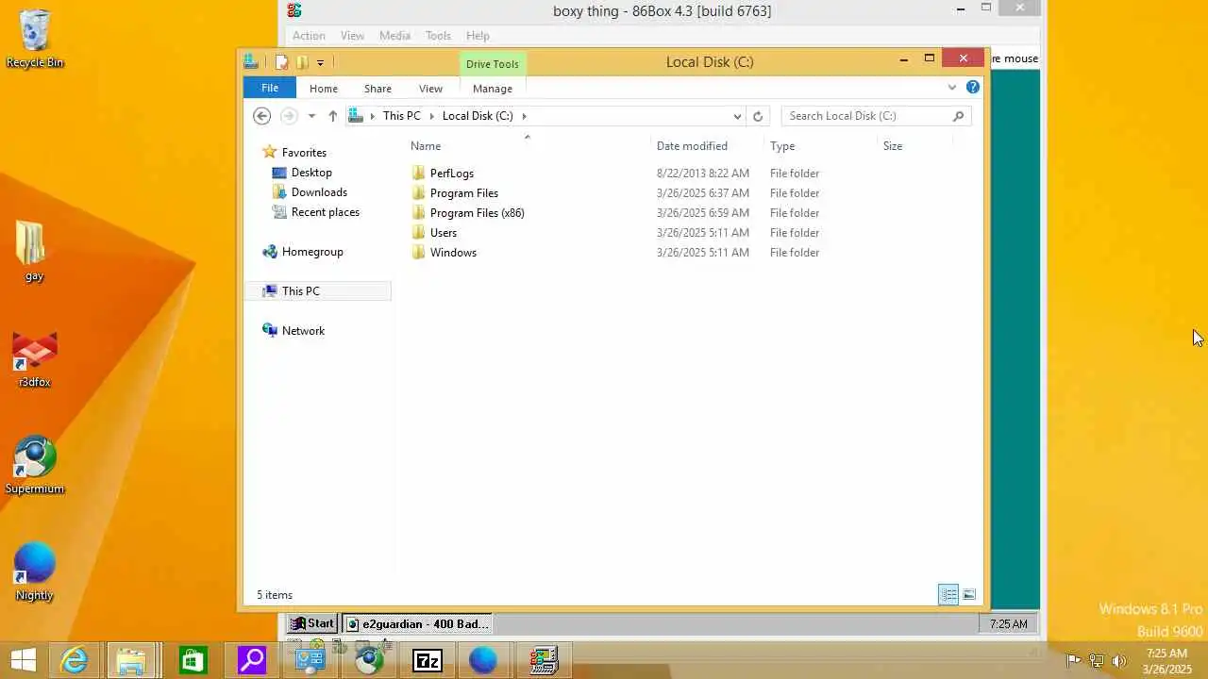This screenshot has height=679, width=1208.
Task: Open the Media menu in 86Box
Action: point(394,35)
